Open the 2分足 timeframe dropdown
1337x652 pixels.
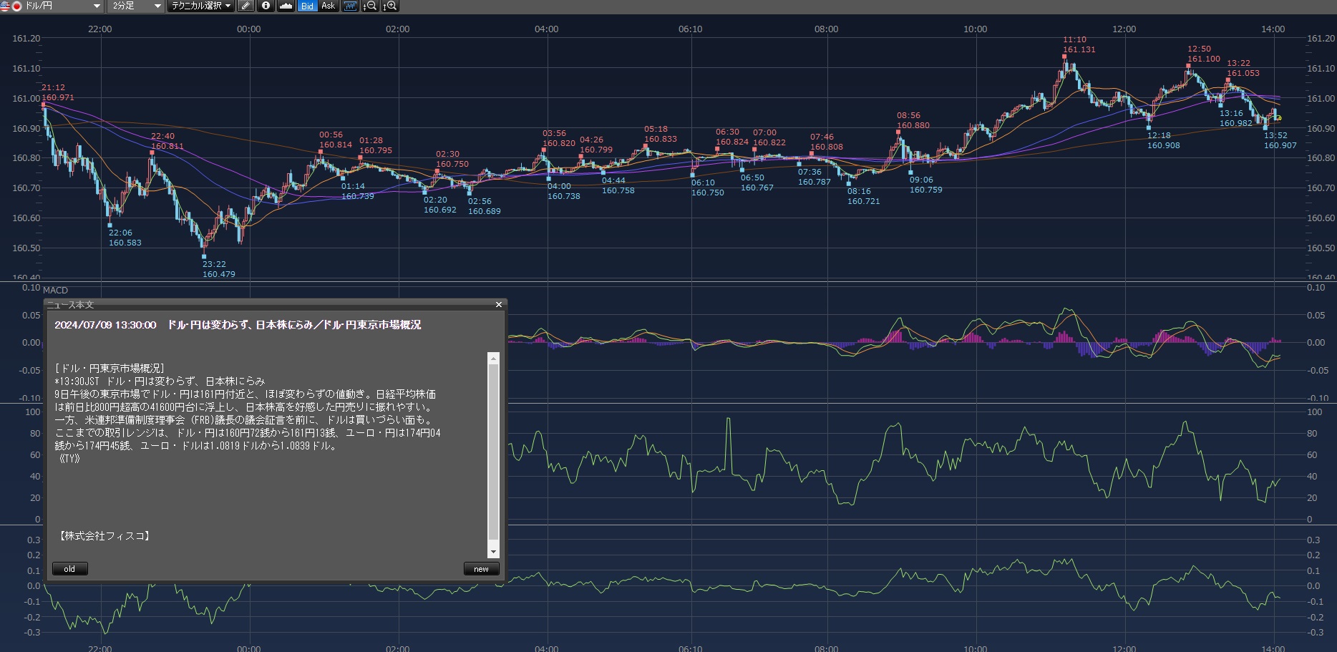[137, 6]
